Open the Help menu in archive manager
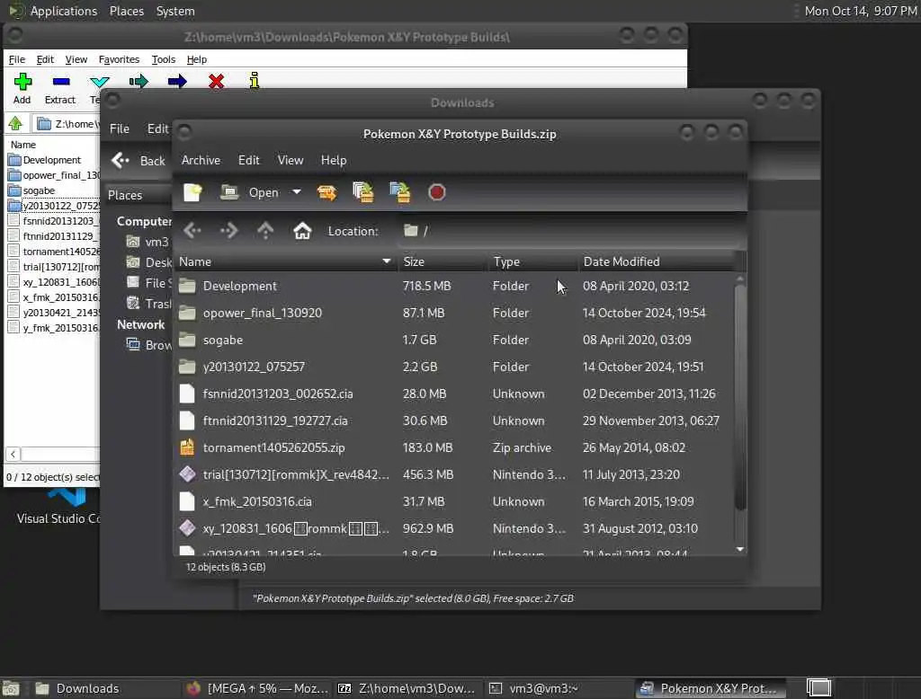The height and width of the screenshot is (699, 921). 334,160
